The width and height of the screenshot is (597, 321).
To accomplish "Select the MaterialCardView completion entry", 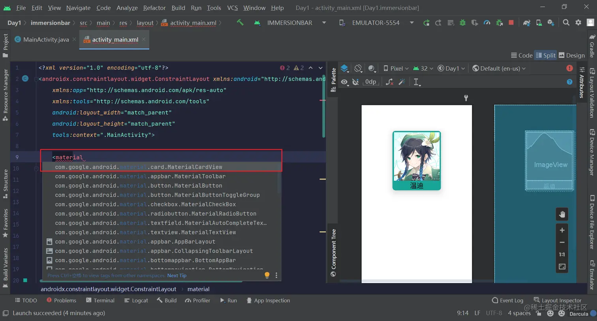I will [162, 167].
